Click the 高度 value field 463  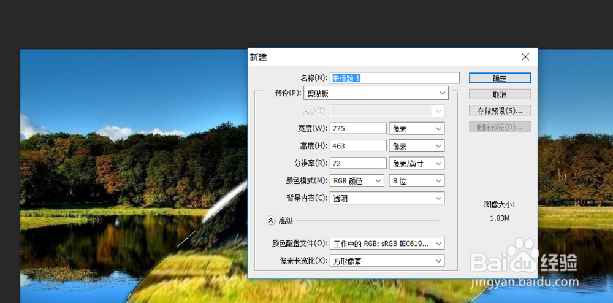(x=358, y=146)
